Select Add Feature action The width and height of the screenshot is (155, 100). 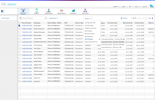pos(88,31)
